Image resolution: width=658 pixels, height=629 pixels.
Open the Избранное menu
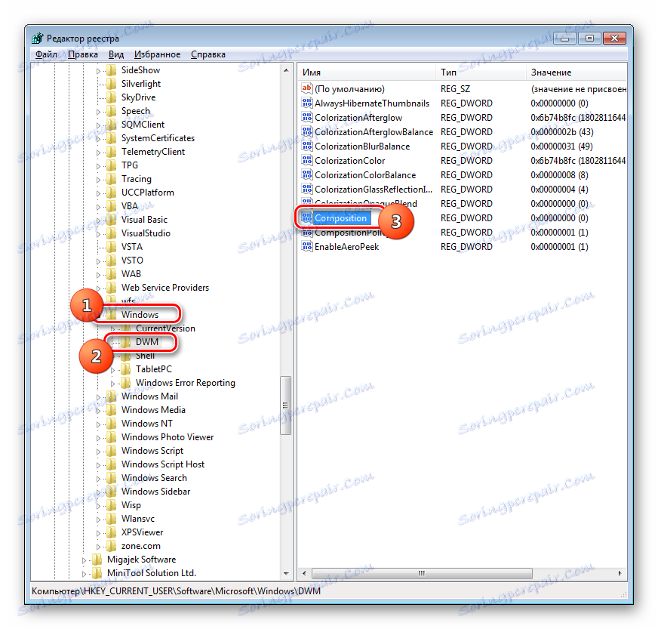point(157,54)
